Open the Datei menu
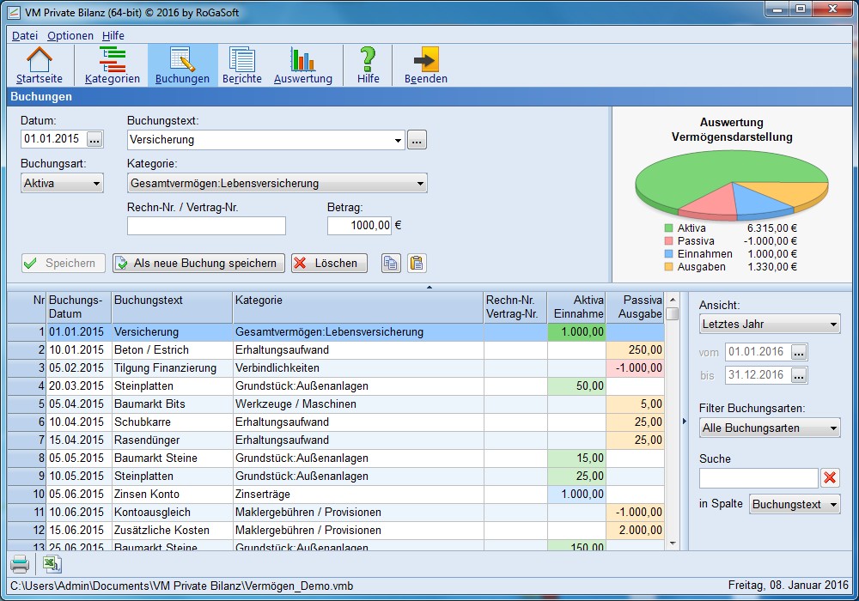Image resolution: width=859 pixels, height=601 pixels. (x=25, y=35)
